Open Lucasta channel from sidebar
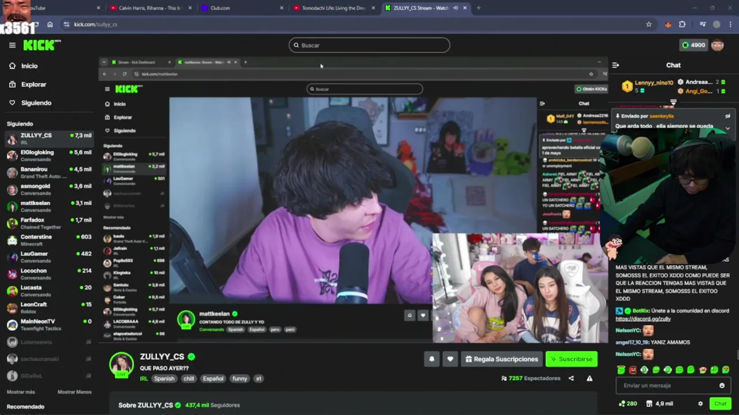739x415 pixels. [48, 290]
